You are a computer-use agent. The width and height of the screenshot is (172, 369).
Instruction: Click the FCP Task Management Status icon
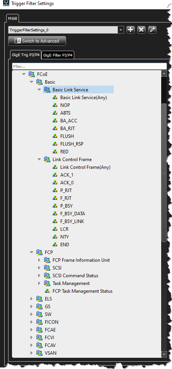[47, 291]
